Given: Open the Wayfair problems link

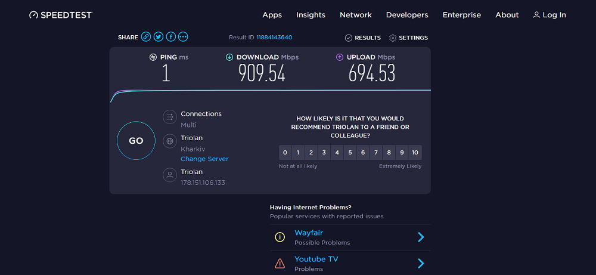Looking at the screenshot, I should 309,233.
